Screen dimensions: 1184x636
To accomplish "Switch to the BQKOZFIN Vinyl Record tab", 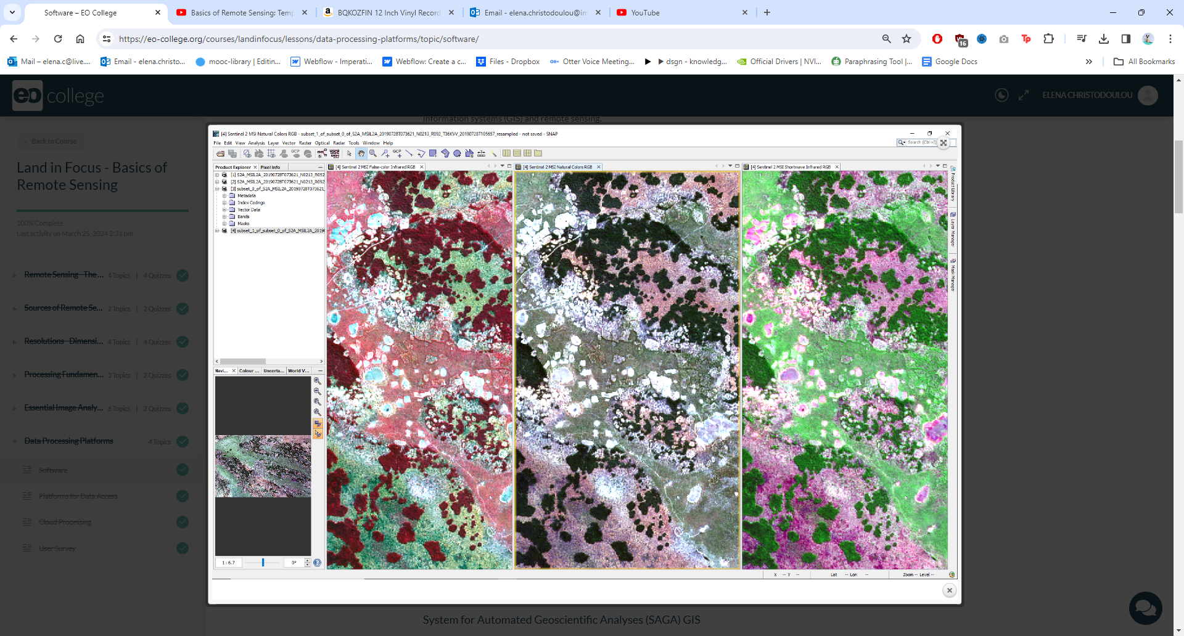I will pyautogui.click(x=388, y=12).
